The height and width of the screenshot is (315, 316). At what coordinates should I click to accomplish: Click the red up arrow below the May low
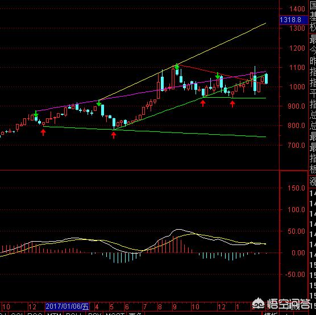(x=114, y=135)
